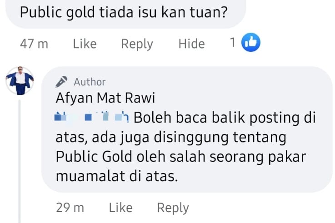Like the 29 m reply

click(121, 208)
